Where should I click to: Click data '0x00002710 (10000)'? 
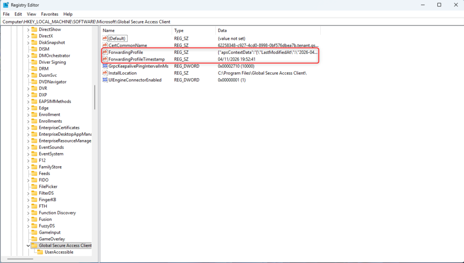(236, 66)
